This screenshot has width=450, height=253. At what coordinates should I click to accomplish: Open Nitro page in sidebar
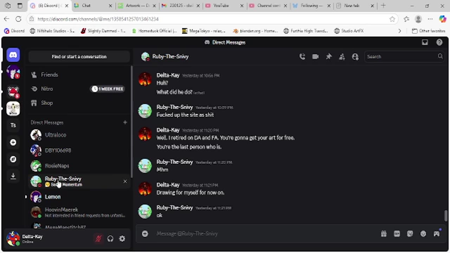coord(79,89)
